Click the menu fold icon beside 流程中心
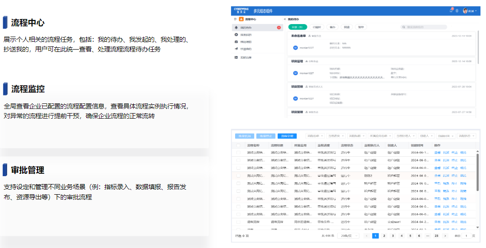The height and width of the screenshot is (248, 486). [235, 19]
